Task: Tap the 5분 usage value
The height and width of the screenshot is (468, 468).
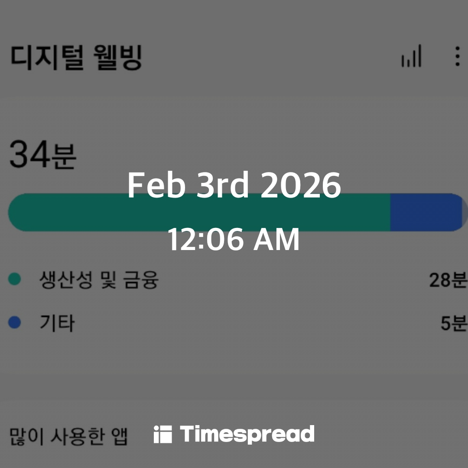Action: [x=453, y=323]
